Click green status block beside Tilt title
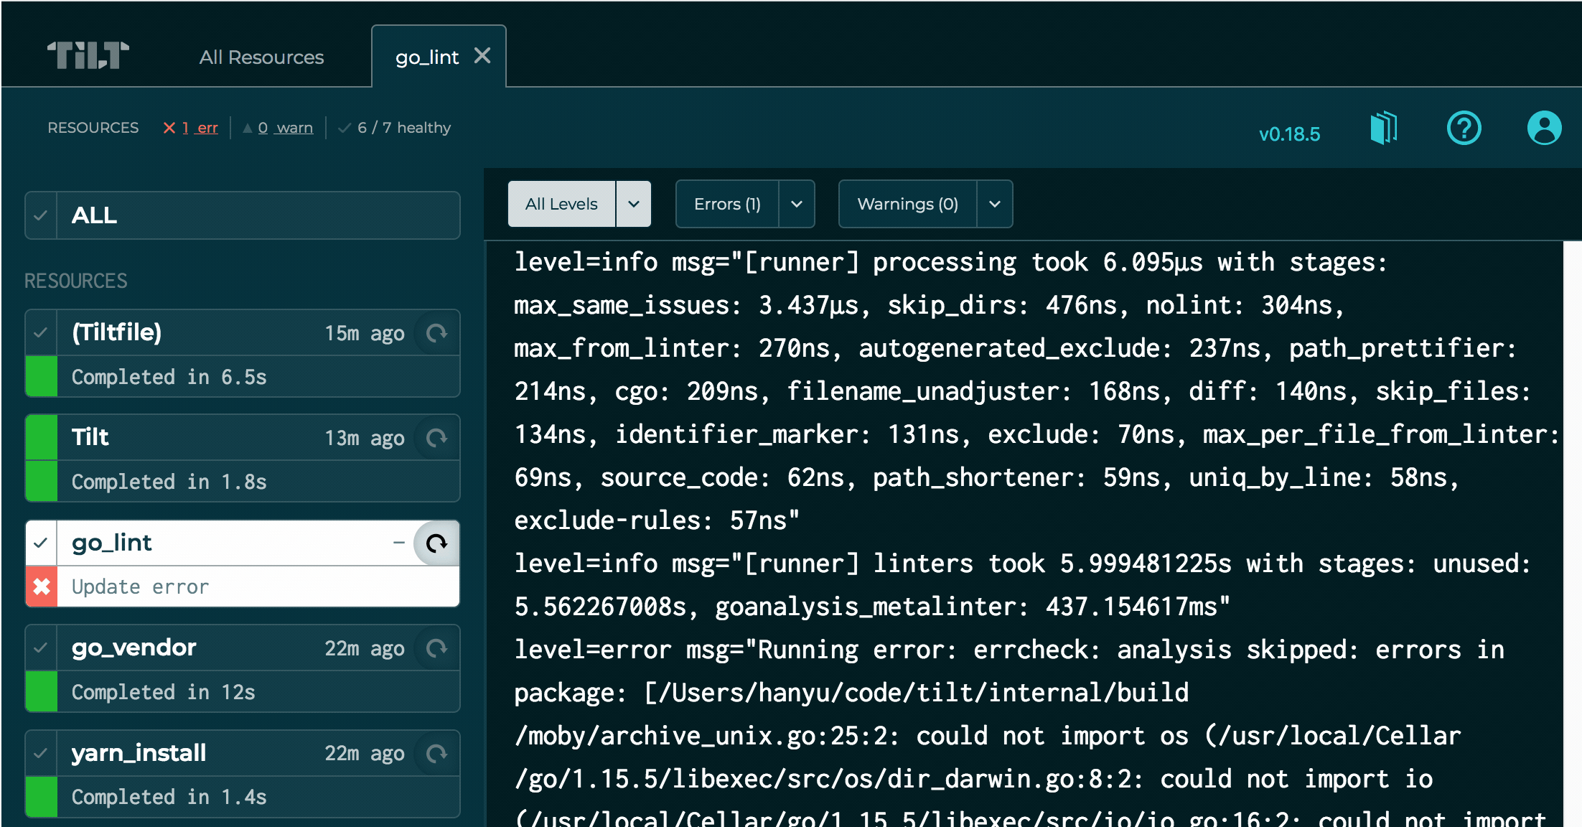Image resolution: width=1582 pixels, height=827 pixels. tap(42, 437)
